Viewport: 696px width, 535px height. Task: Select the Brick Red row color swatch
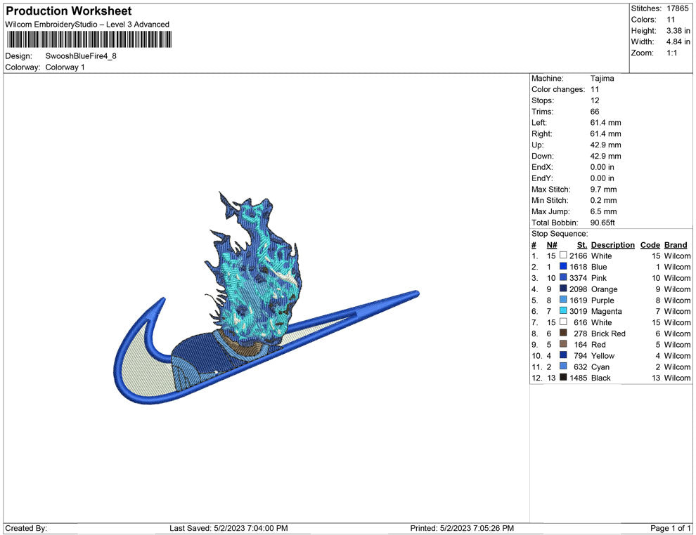tap(563, 333)
